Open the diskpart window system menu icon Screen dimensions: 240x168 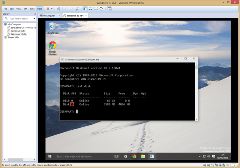pyautogui.click(x=63, y=59)
